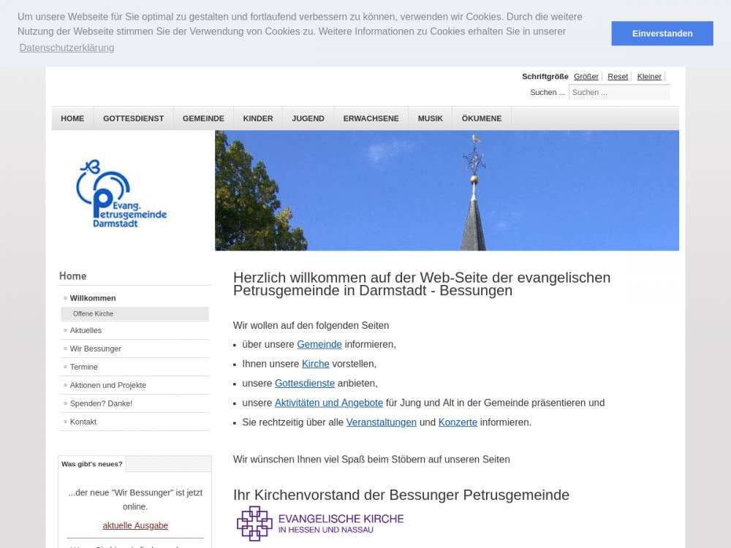This screenshot has width=731, height=548.
Task: Accept cookies with Einverstanden button
Action: (x=662, y=34)
